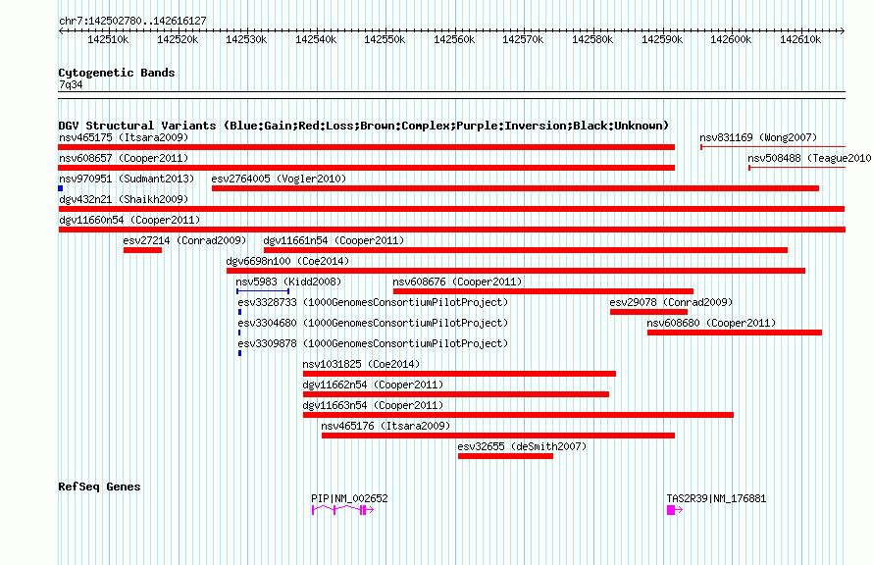
Task: Open the TAS2R39|NM_176881 gene label
Action: pos(716,498)
